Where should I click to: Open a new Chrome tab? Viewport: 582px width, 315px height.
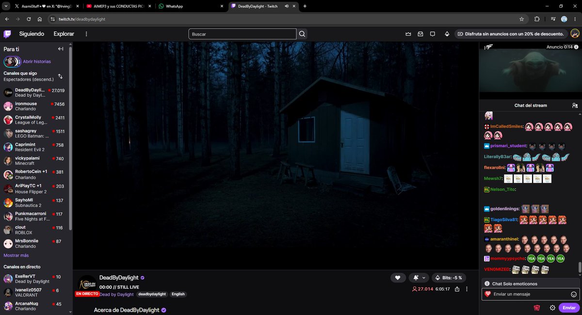[305, 6]
